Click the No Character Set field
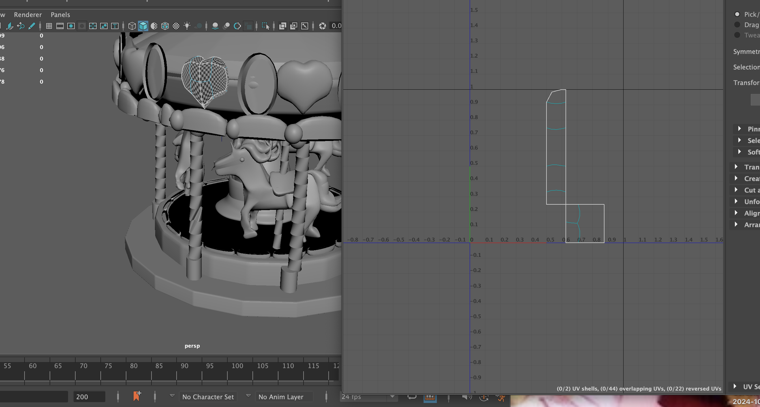 click(x=208, y=397)
